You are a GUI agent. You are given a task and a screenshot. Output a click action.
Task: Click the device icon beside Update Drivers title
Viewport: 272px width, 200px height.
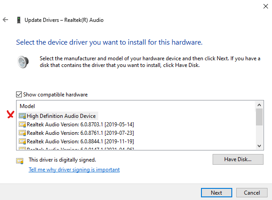click(19, 20)
